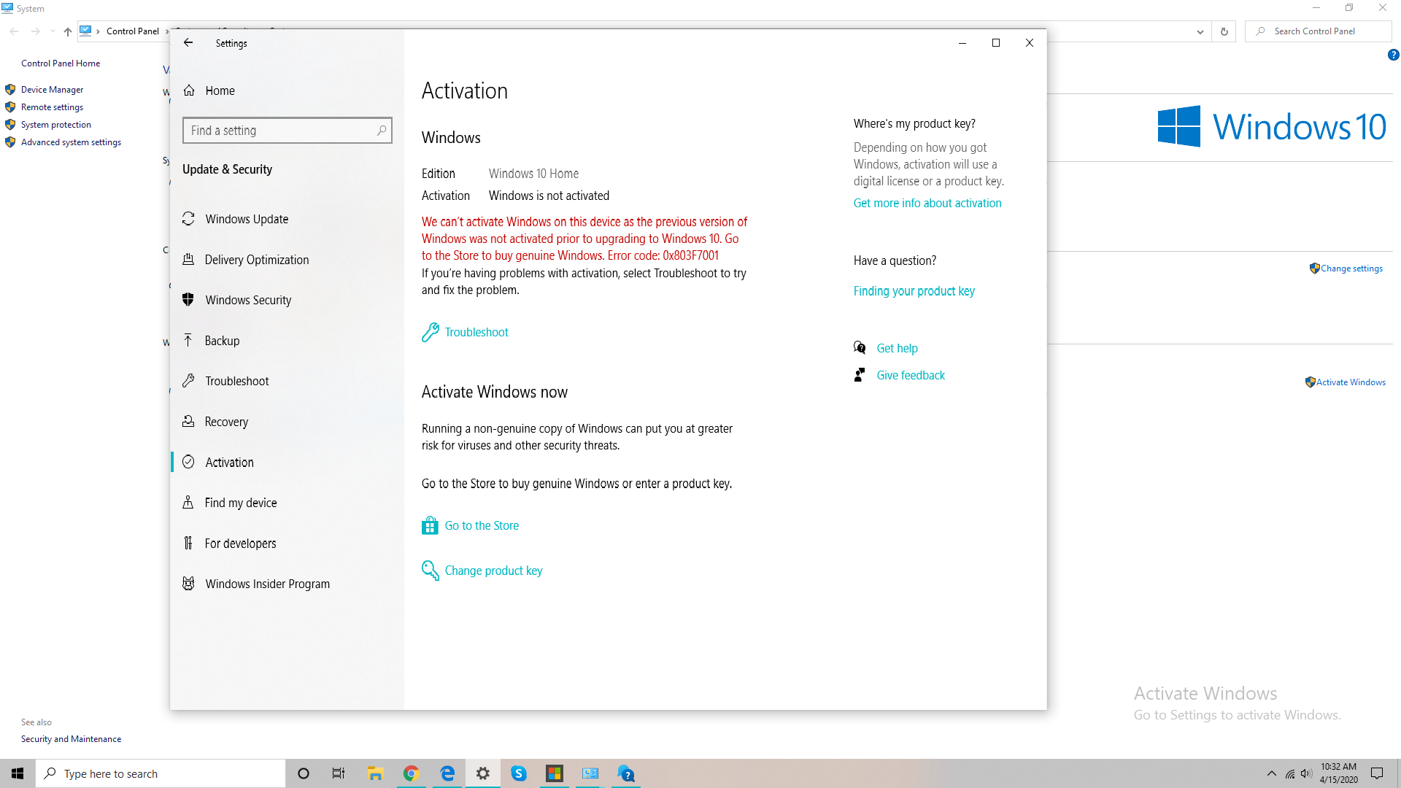Click the Windows Insider Program cat icon
Viewport: 1401px width, 788px height.
[x=188, y=583]
